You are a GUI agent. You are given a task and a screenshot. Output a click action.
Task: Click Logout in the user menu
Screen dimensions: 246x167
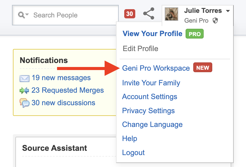point(133,153)
